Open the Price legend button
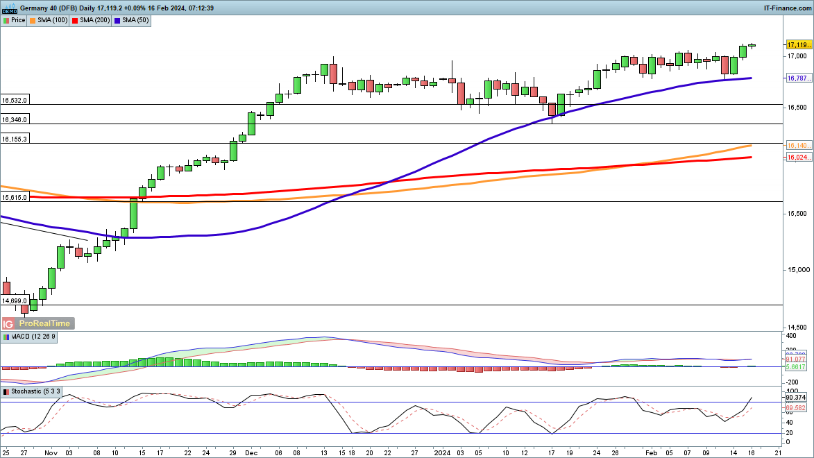 click(14, 20)
